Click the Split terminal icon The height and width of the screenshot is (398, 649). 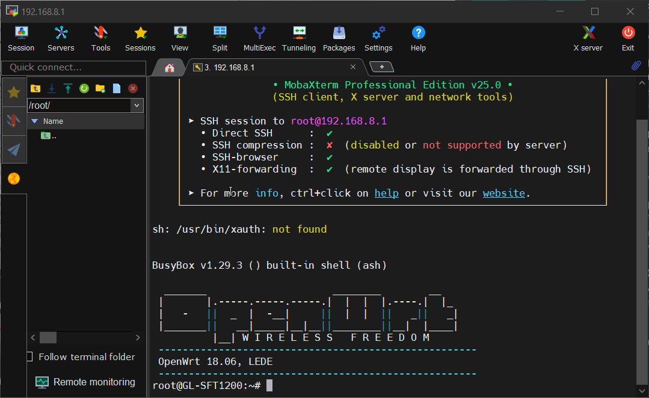220,39
